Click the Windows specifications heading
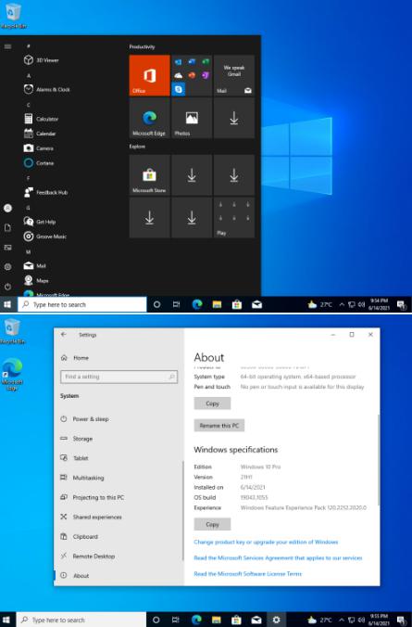The width and height of the screenshot is (412, 627). click(236, 450)
